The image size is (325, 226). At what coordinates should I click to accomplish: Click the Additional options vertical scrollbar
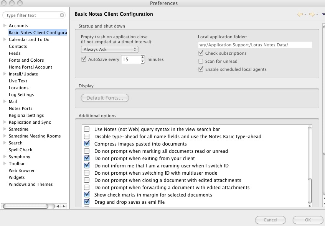[310, 190]
